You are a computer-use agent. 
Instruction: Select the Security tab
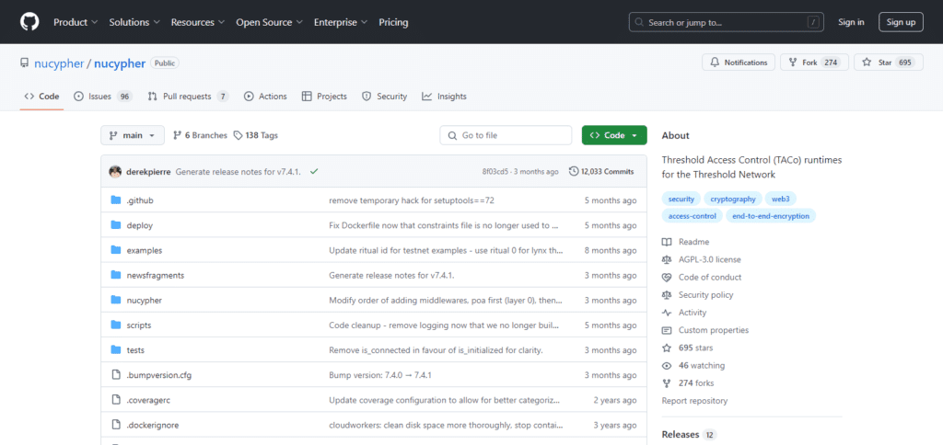(x=384, y=97)
